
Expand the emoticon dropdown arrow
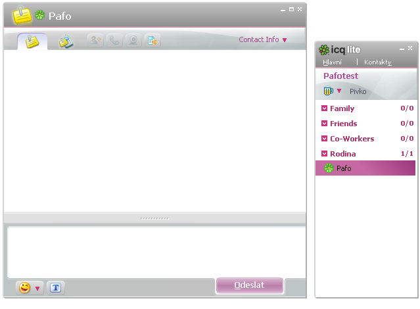pos(37,289)
